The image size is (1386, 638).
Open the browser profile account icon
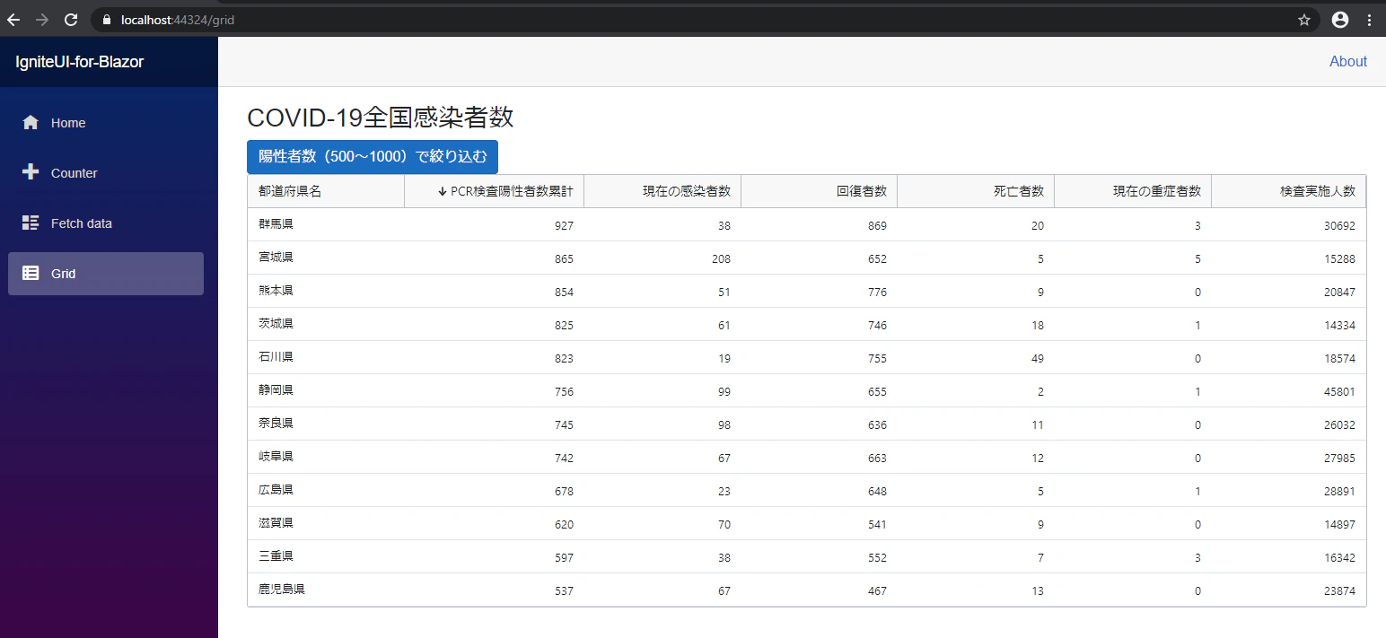pyautogui.click(x=1340, y=19)
